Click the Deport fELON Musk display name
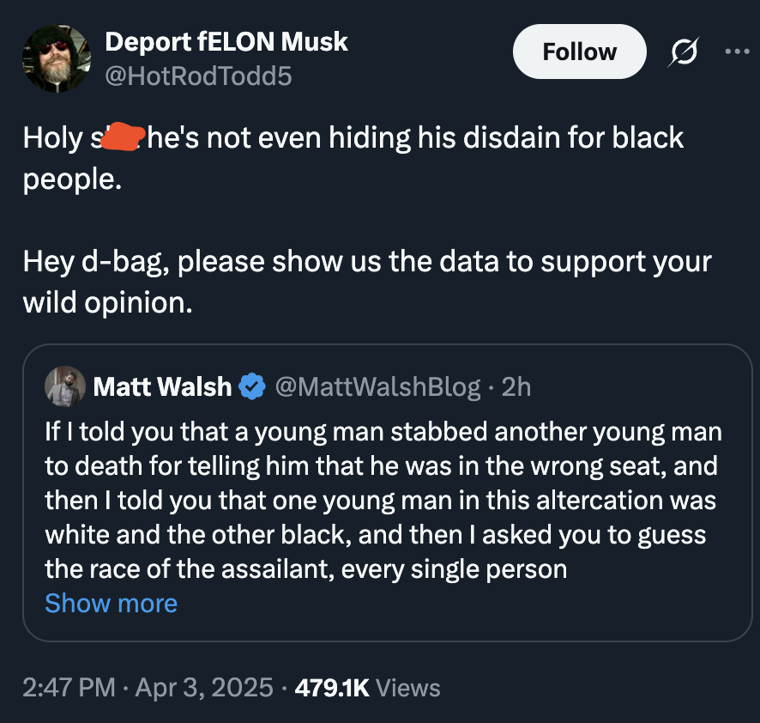 point(226,40)
